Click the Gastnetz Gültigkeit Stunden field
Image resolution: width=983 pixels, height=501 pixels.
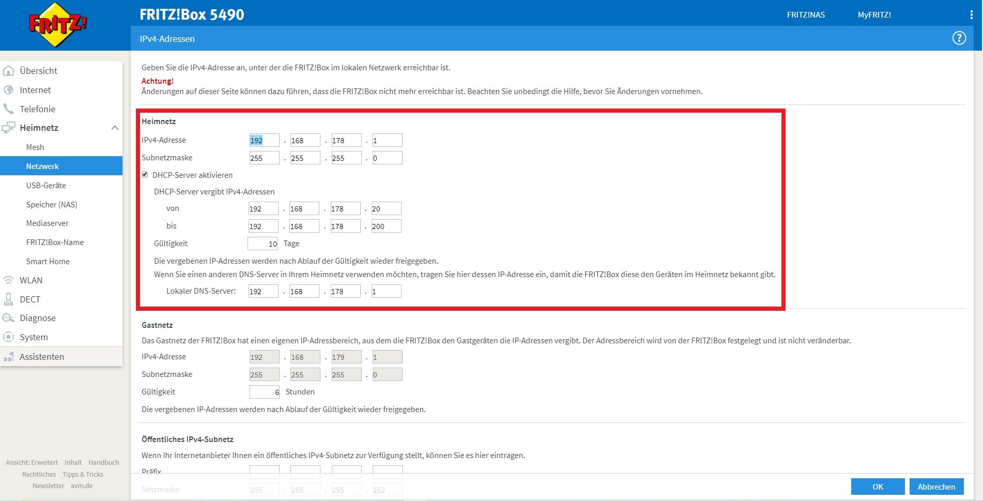click(265, 392)
